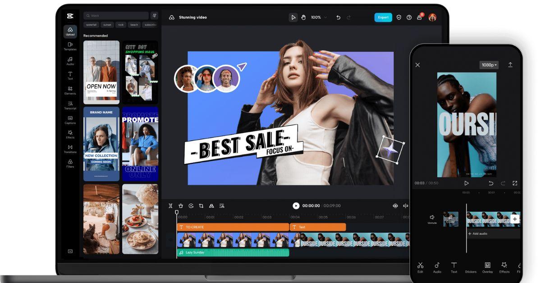
Task: Choose the 'City Boy Shopping Haul' template
Action: [140, 73]
